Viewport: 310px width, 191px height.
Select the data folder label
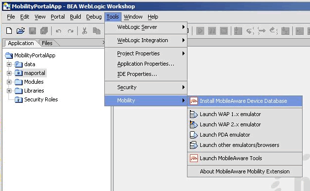pos(30,64)
